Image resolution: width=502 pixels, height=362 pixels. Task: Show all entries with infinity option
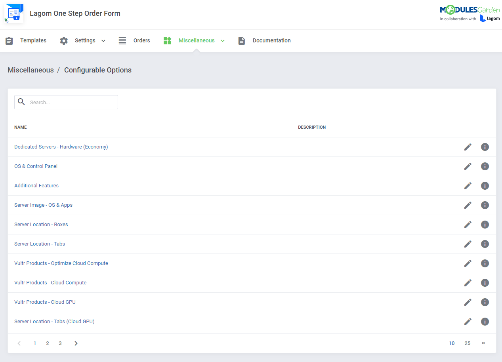[x=483, y=343]
